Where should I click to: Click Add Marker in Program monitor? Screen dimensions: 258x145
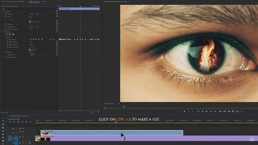(185, 111)
